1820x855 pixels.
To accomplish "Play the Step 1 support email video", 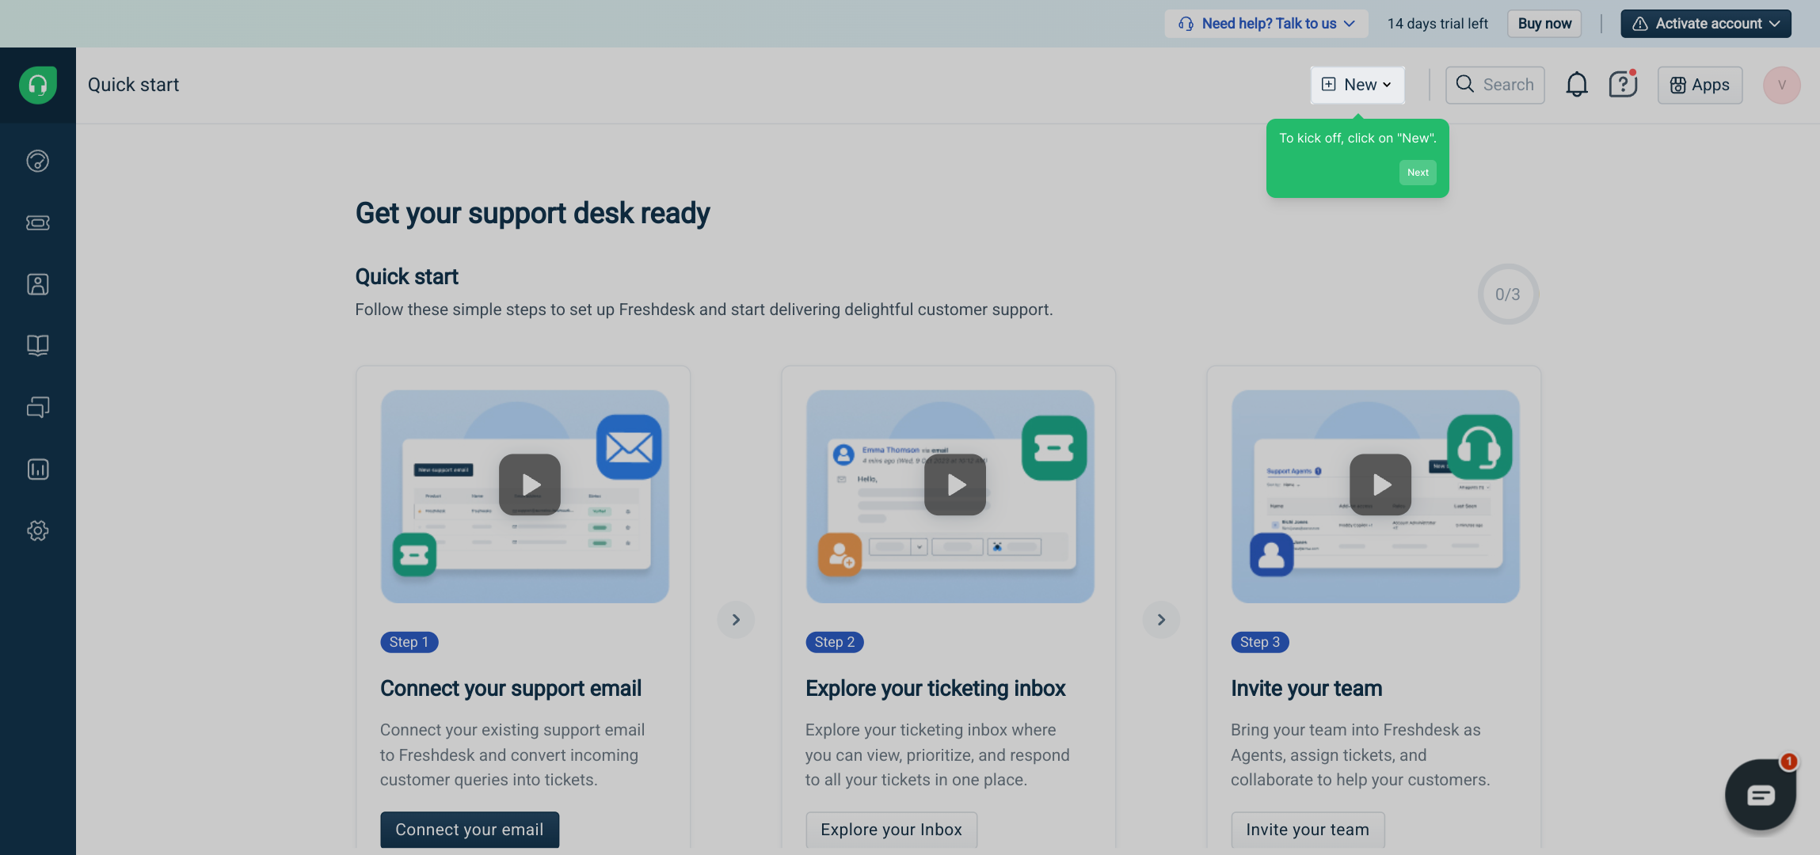I will pos(530,484).
